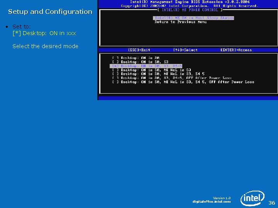This screenshot has width=278, height=208.
Task: Click the digitaloffice.intel.com link
Action: [212, 201]
